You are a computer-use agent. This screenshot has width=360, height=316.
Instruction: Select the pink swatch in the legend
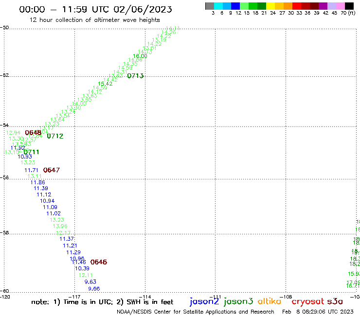(x=340, y=6)
